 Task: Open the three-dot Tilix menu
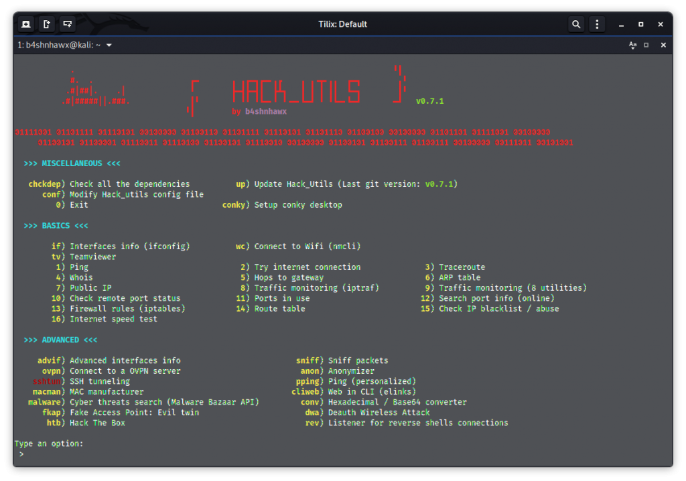tap(597, 24)
